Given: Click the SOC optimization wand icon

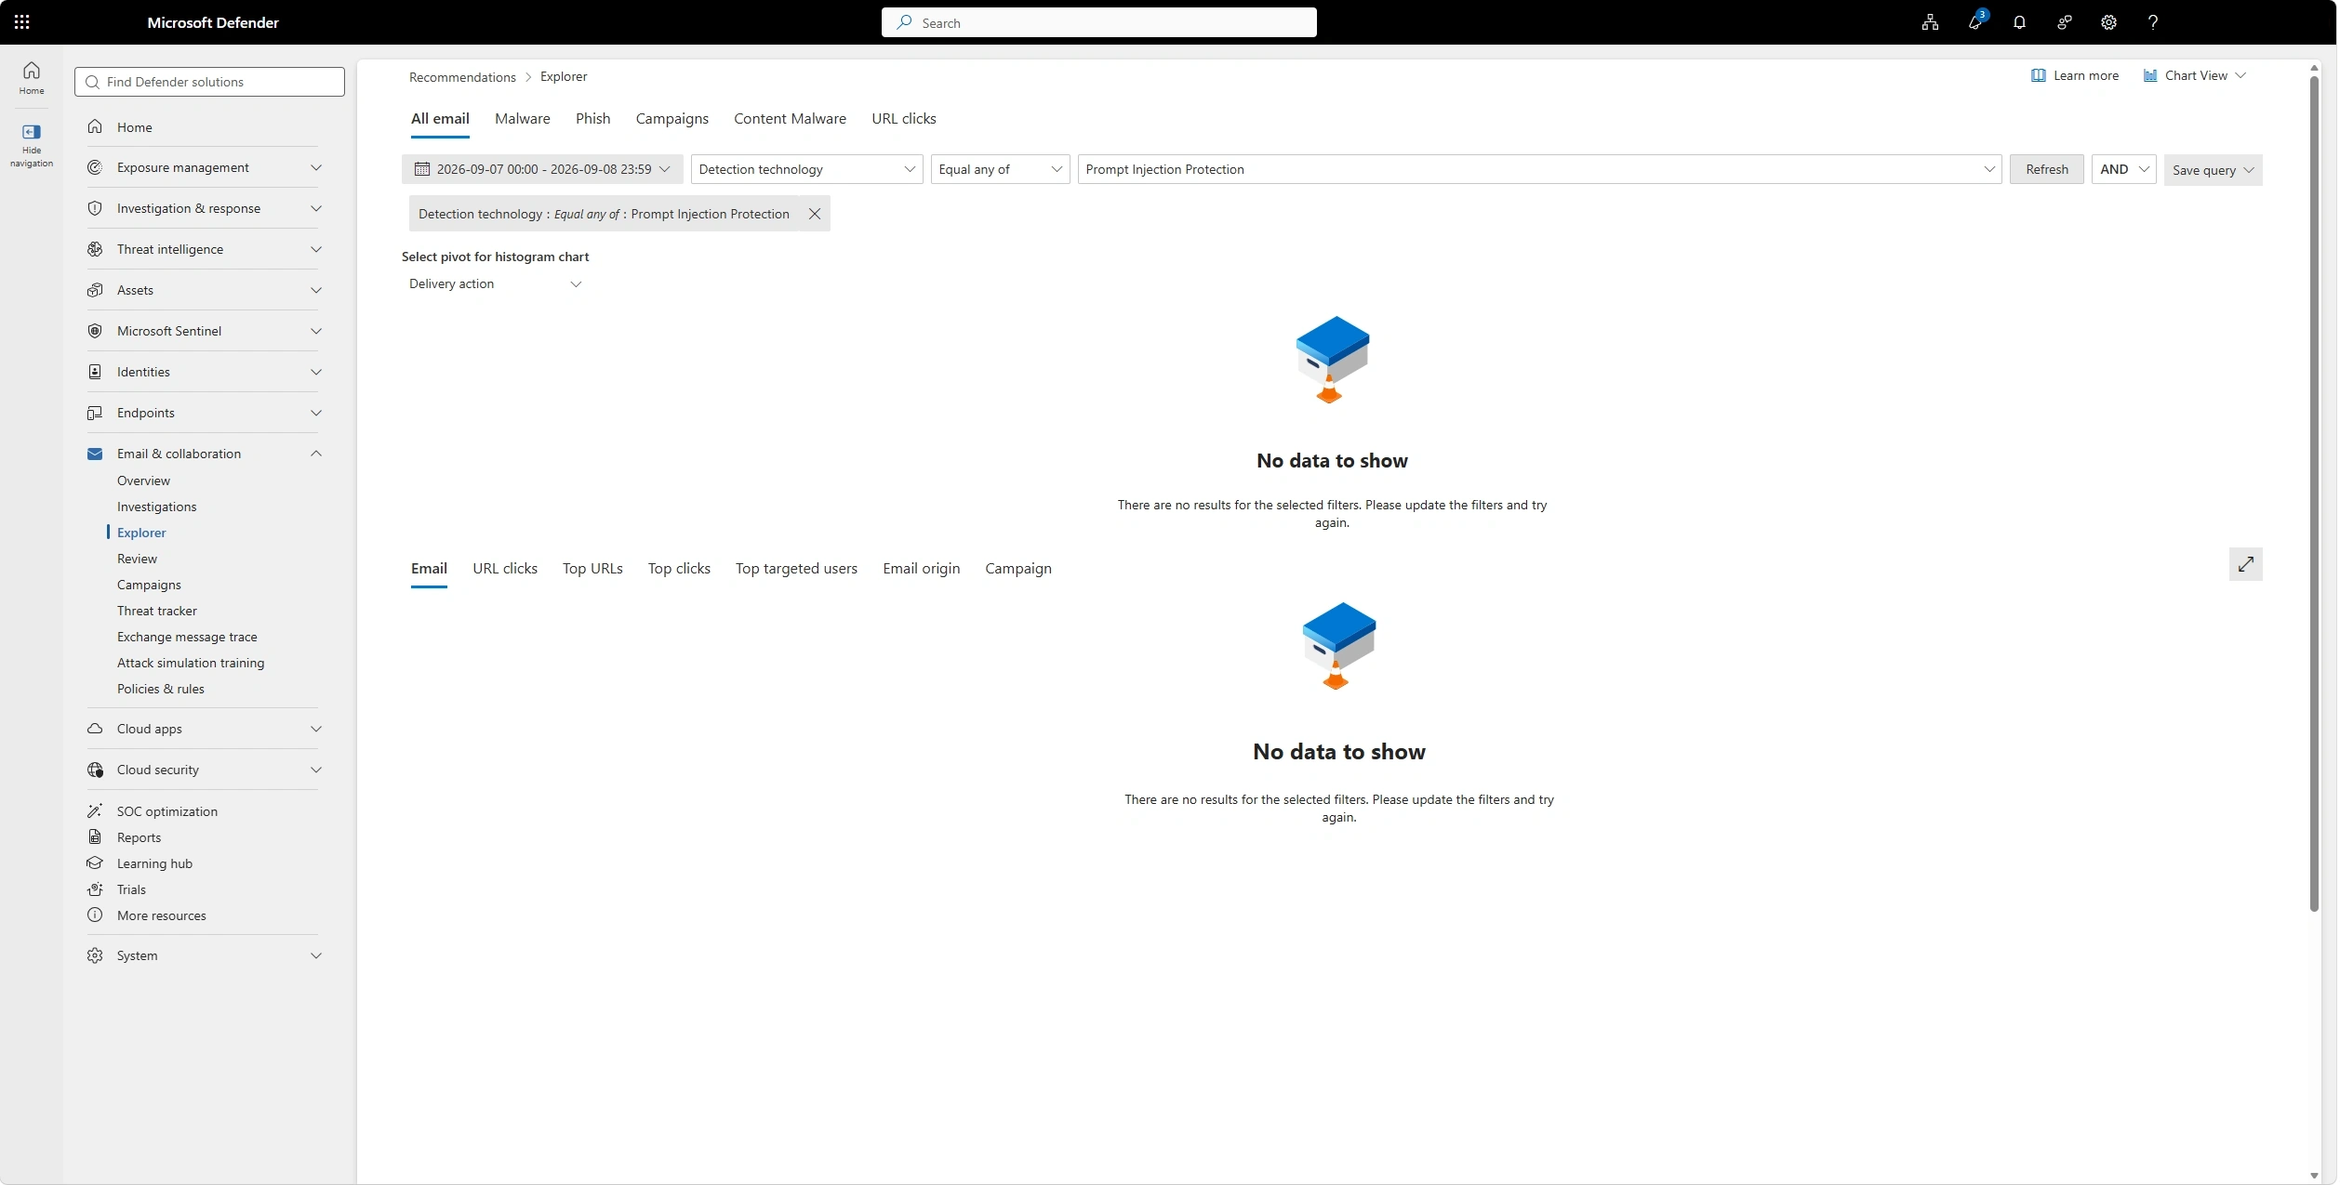Looking at the screenshot, I should [x=95, y=810].
